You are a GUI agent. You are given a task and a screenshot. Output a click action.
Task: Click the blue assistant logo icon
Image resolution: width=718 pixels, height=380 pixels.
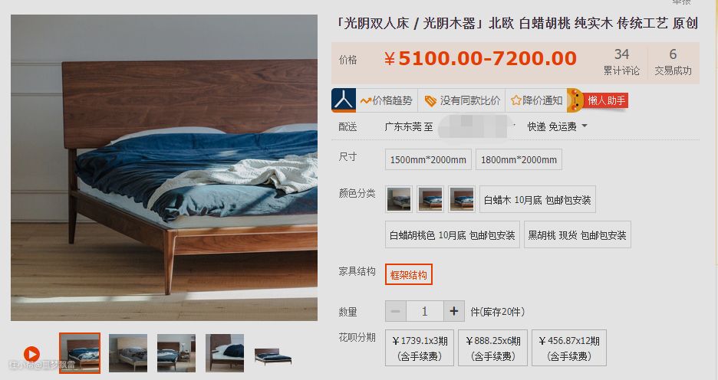(344, 100)
